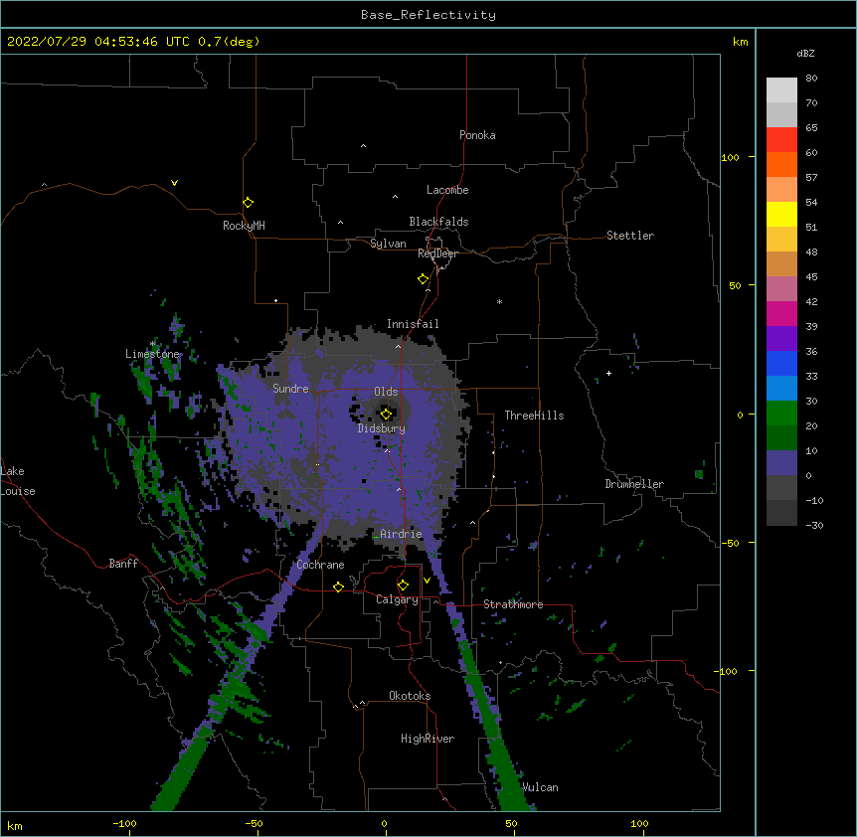Click the Strathmore label
This screenshot has height=837, width=857.
click(513, 604)
